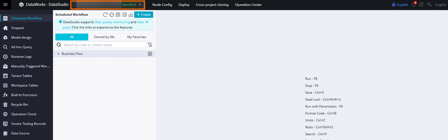Image resolution: width=448 pixels, height=140 pixels.
Task: Open the notification bell
Action: pos(414,5)
